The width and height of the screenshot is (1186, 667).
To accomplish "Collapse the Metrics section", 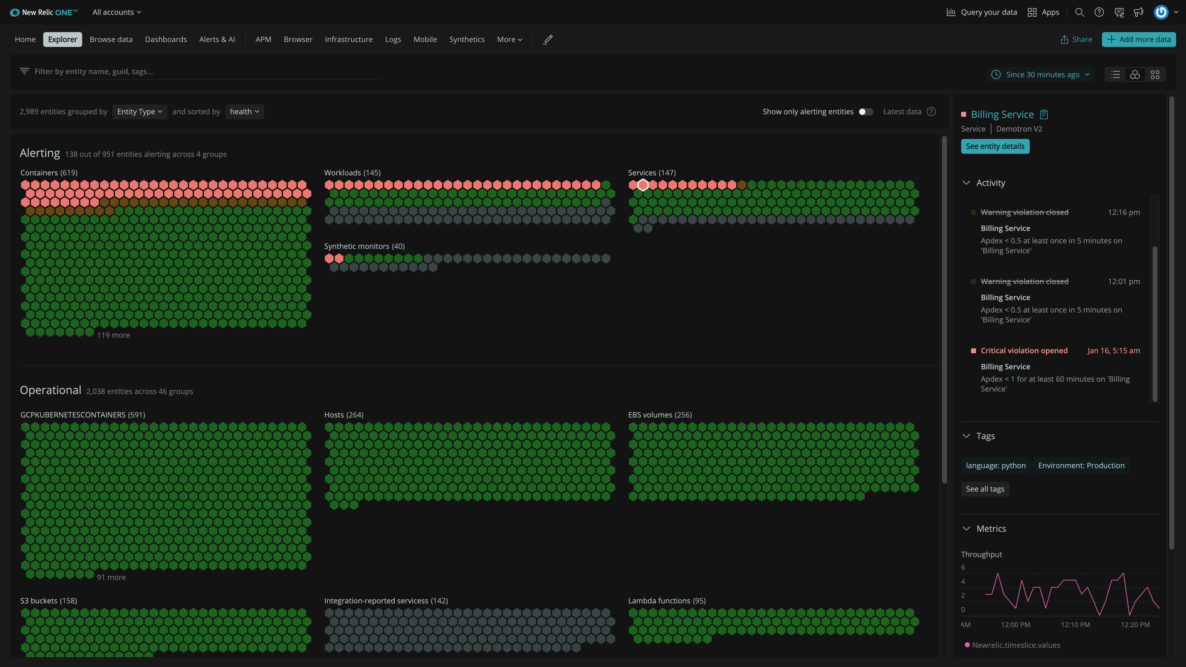I will tap(966, 528).
